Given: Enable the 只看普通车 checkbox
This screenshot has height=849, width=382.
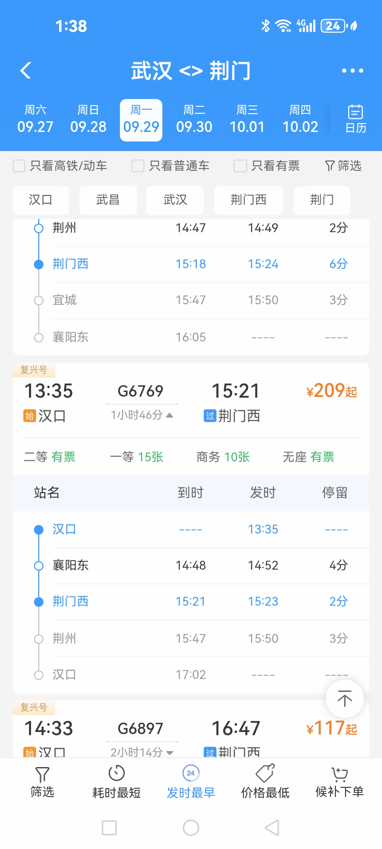Looking at the screenshot, I should 138,166.
